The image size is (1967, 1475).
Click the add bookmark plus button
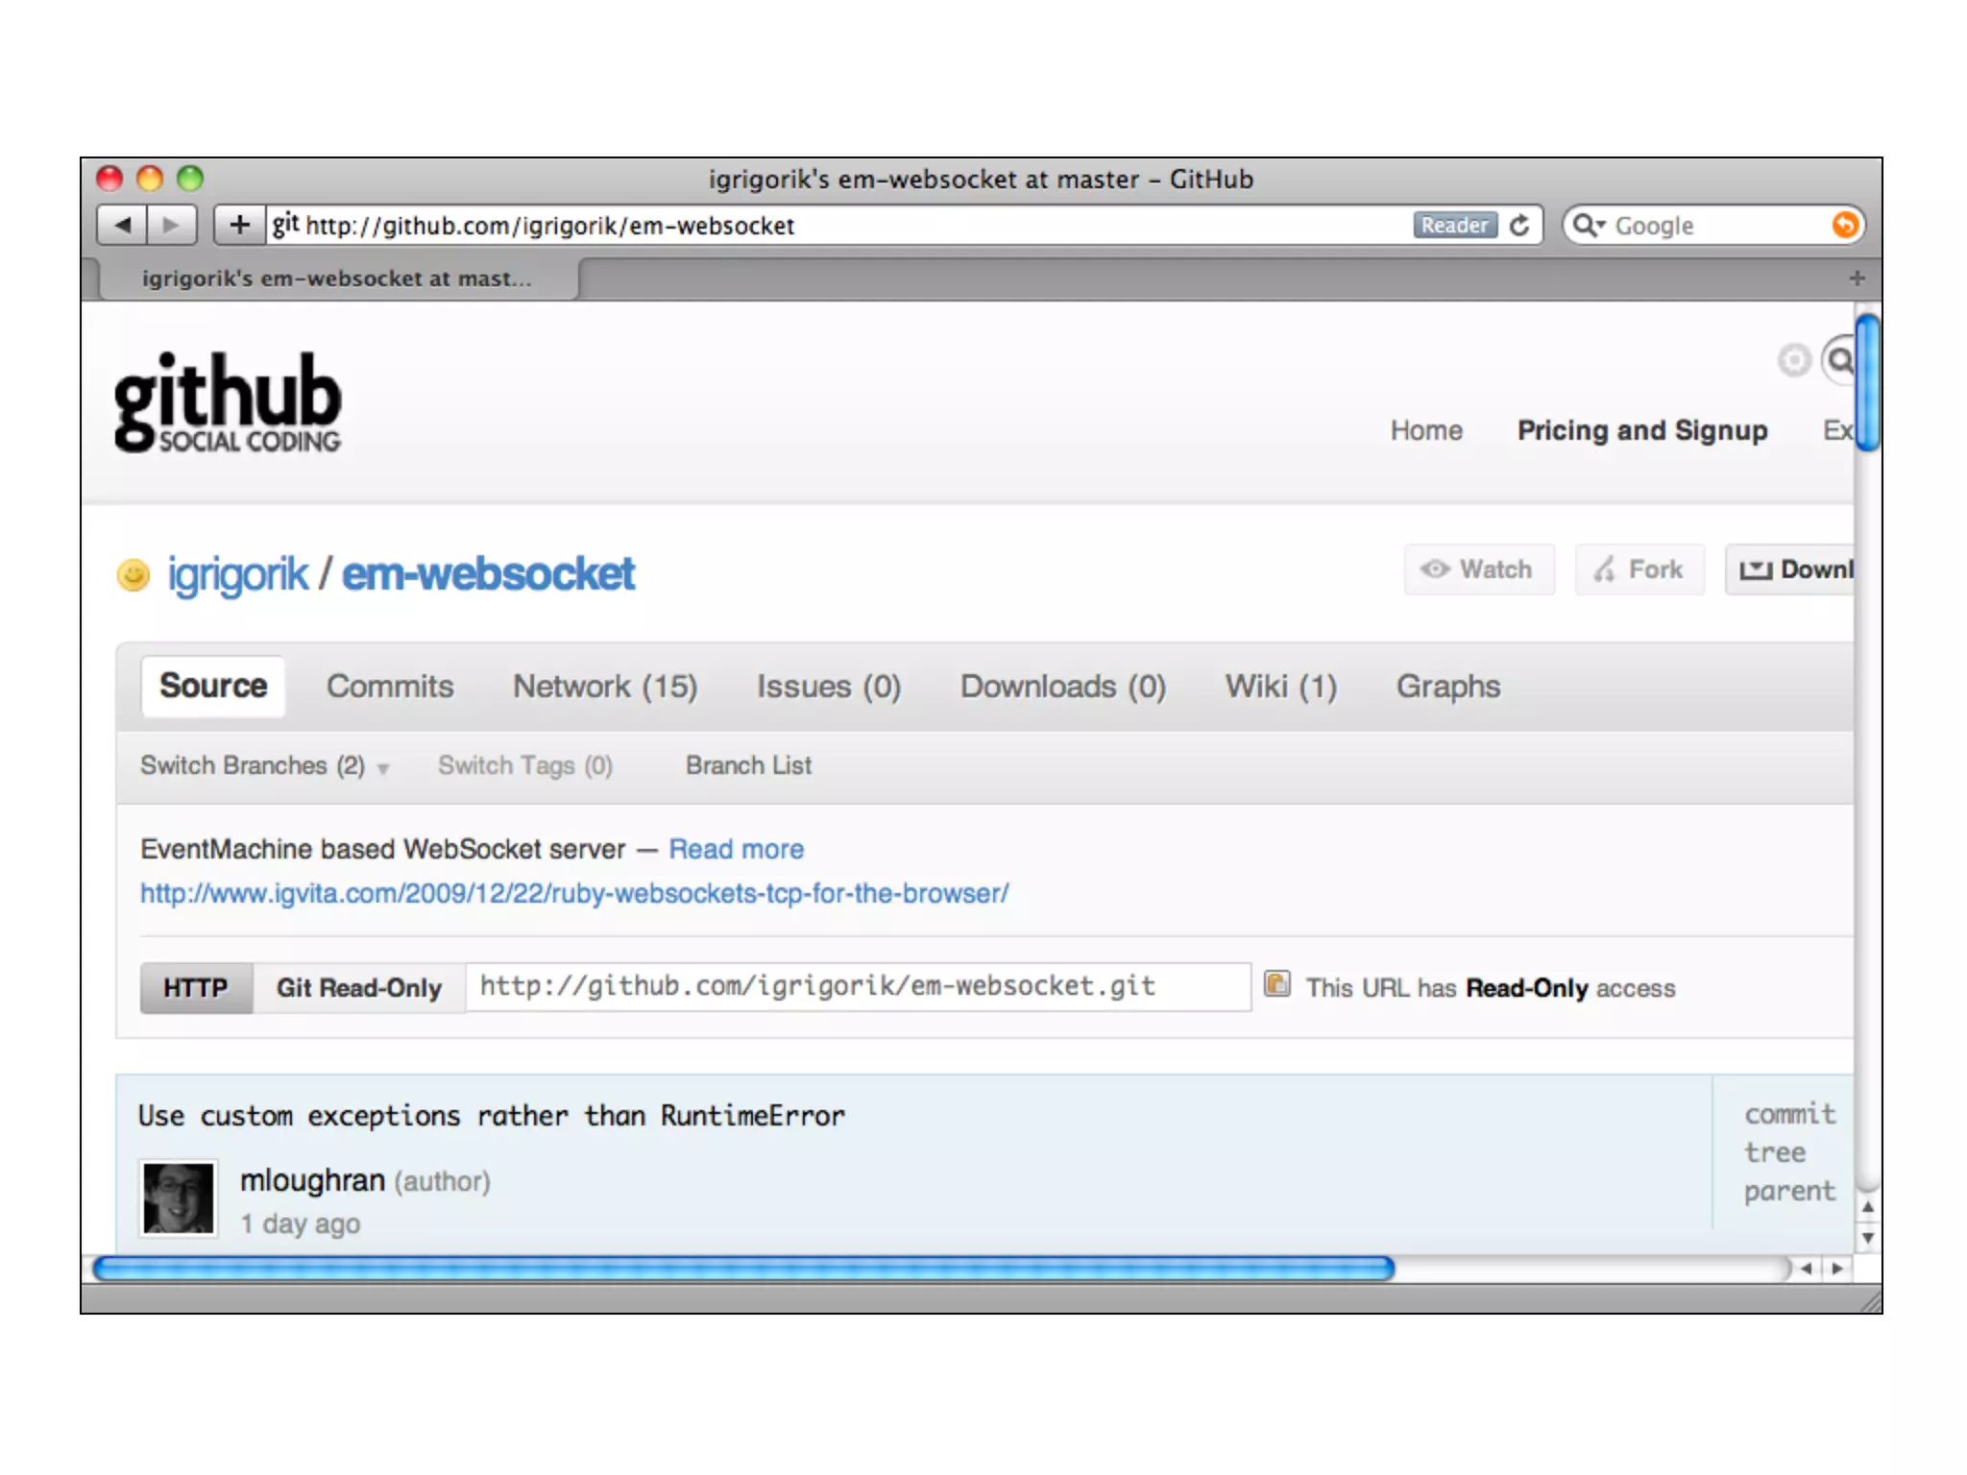click(x=239, y=225)
